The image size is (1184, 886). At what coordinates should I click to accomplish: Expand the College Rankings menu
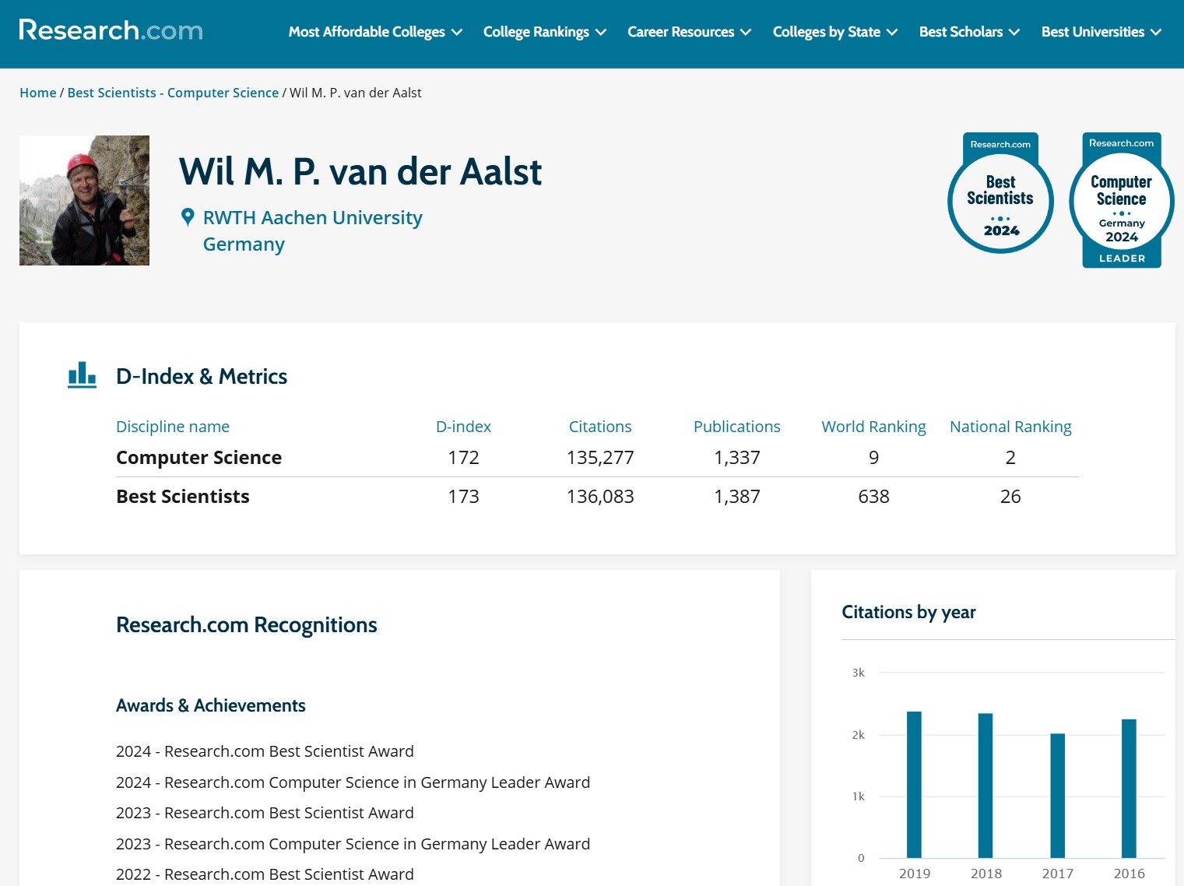545,32
